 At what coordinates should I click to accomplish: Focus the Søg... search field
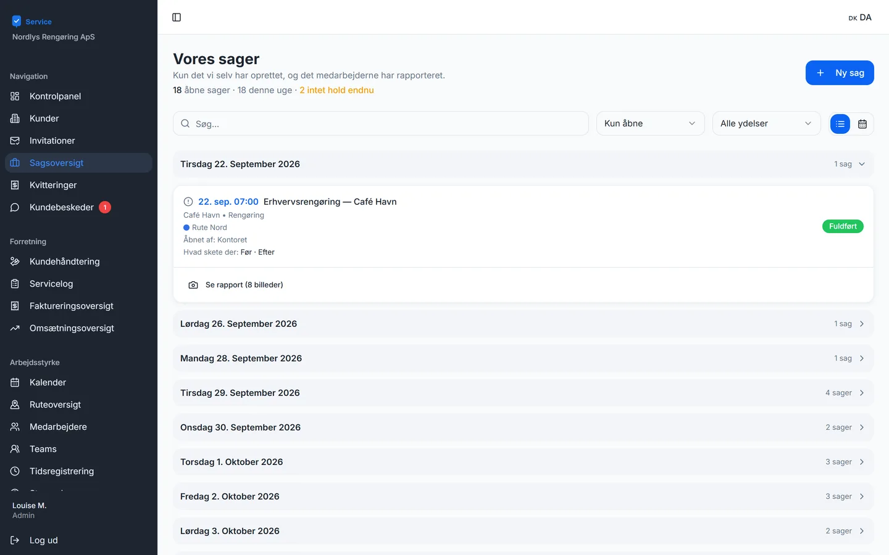tap(380, 123)
